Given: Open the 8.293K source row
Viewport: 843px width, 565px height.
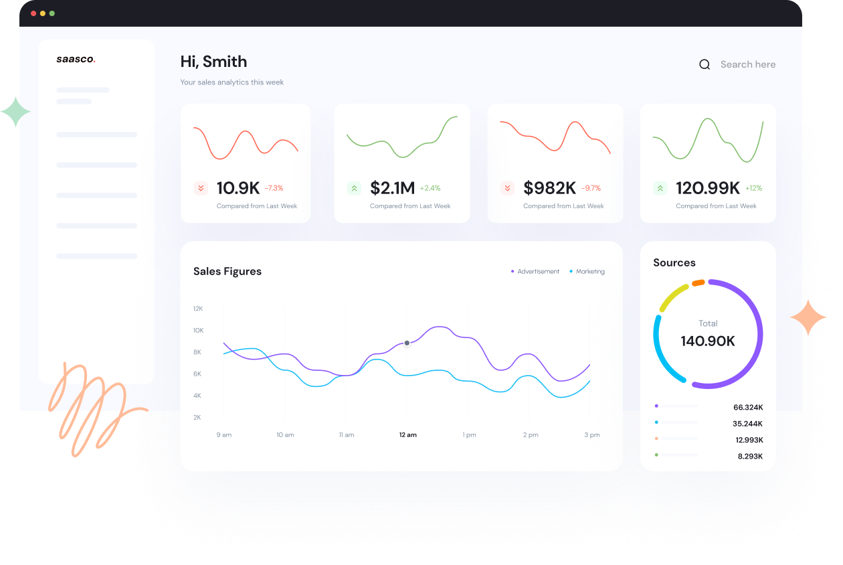Looking at the screenshot, I should [708, 456].
